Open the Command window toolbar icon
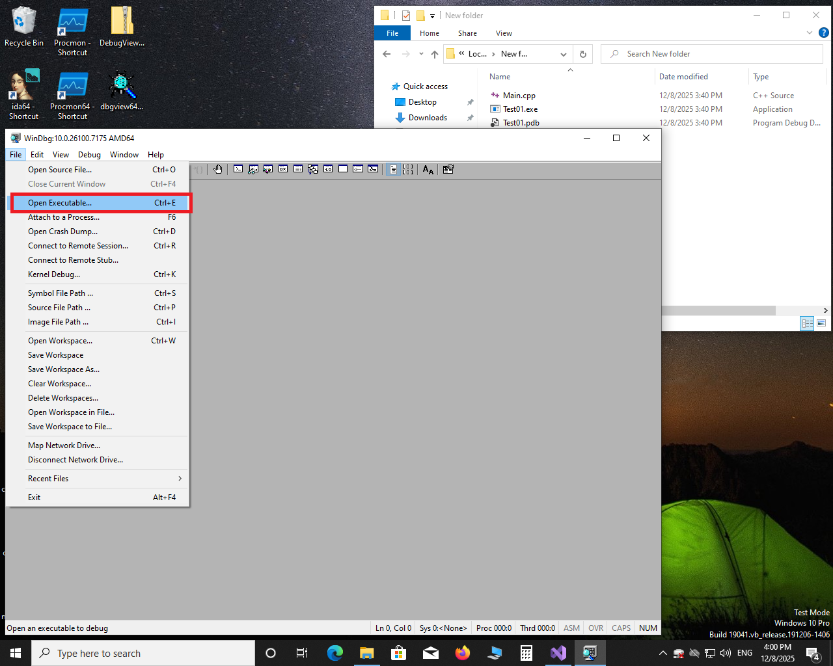Screen dimensions: 833x666 238,169
